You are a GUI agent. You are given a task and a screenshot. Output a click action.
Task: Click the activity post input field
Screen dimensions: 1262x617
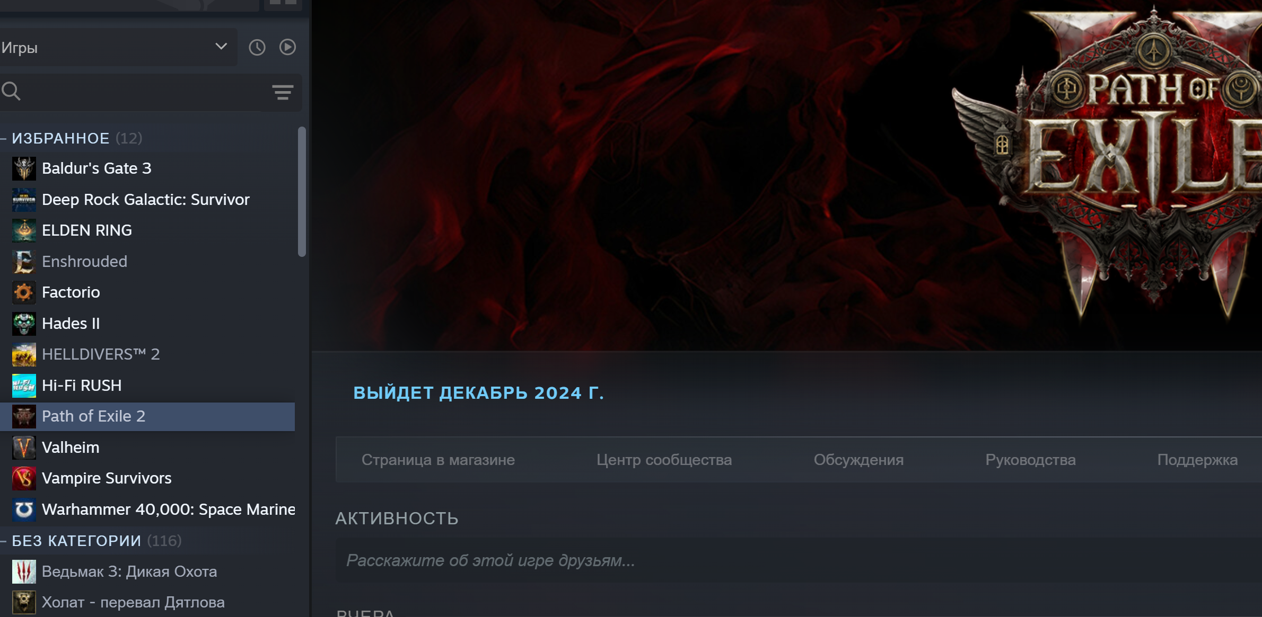coord(799,560)
